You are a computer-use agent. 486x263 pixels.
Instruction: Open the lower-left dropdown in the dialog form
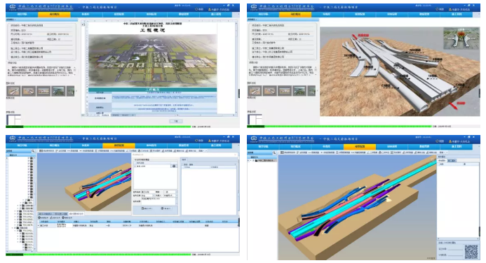pyautogui.click(x=148, y=196)
